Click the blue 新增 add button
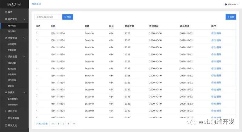Image resolution: width=242 pixels, height=132 pixels. [x=231, y=17]
